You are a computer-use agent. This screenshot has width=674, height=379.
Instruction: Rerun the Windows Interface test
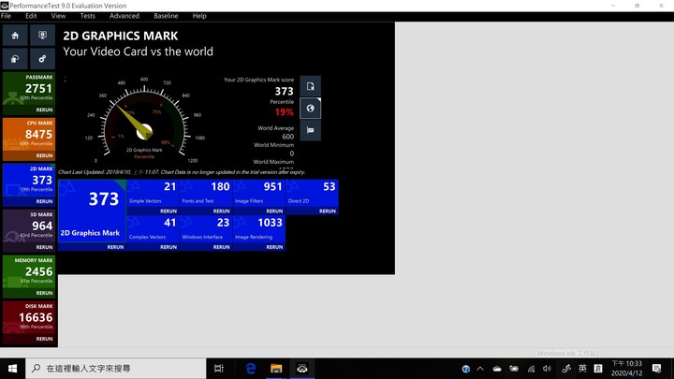[x=221, y=247]
